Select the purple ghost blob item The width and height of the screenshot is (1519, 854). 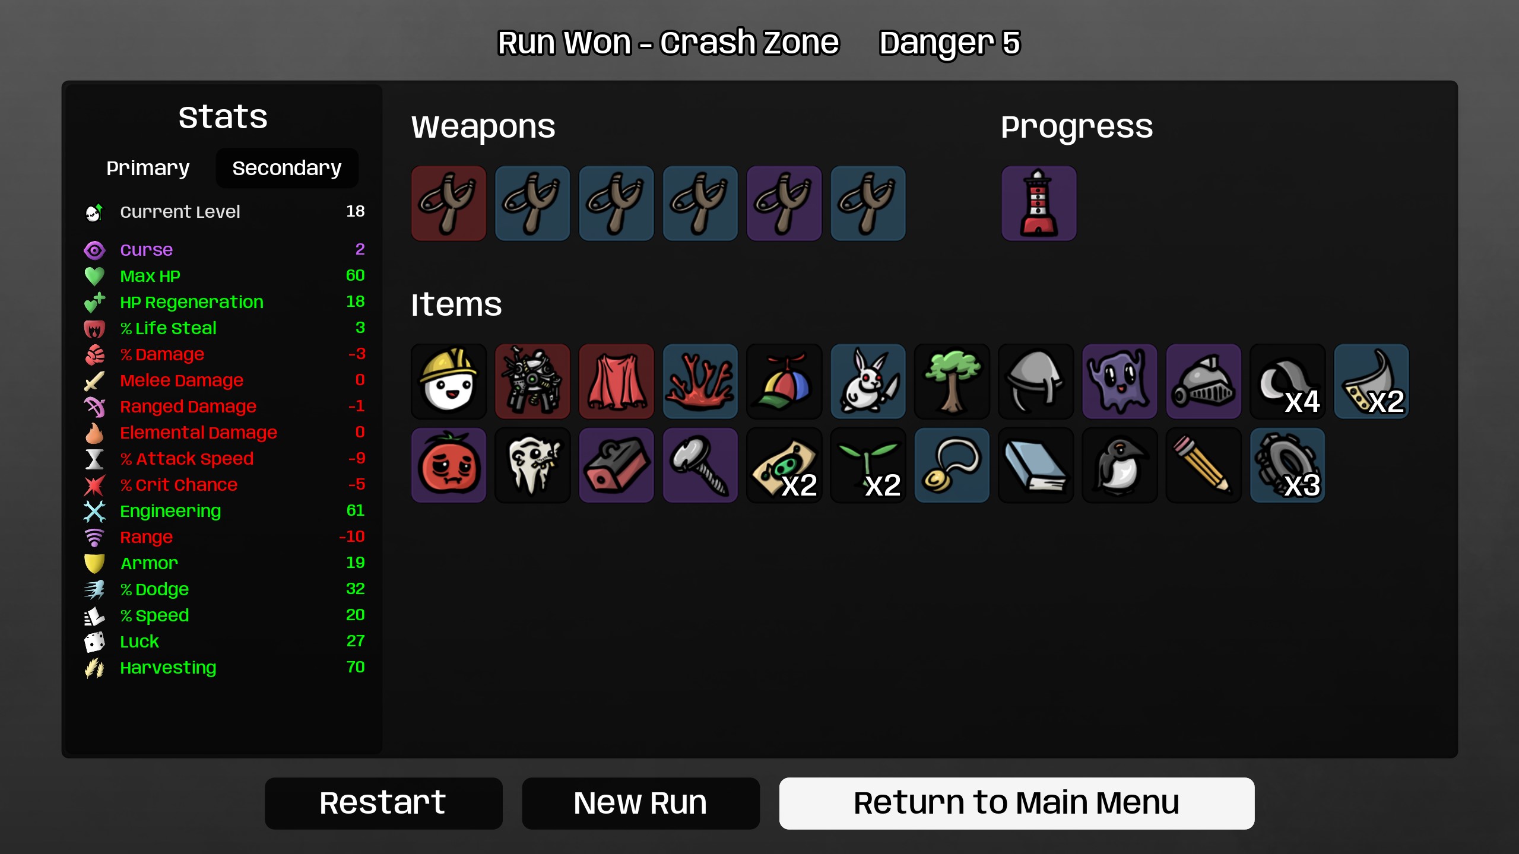tap(1120, 382)
